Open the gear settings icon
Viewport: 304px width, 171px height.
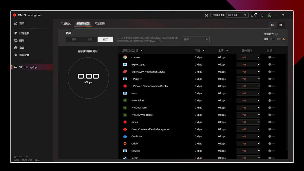pyautogui.click(x=281, y=25)
